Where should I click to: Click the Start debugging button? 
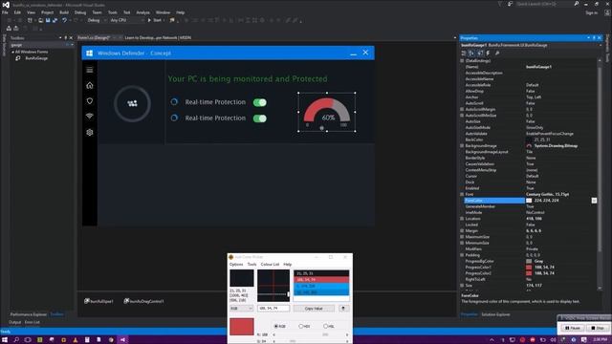pyautogui.click(x=155, y=20)
